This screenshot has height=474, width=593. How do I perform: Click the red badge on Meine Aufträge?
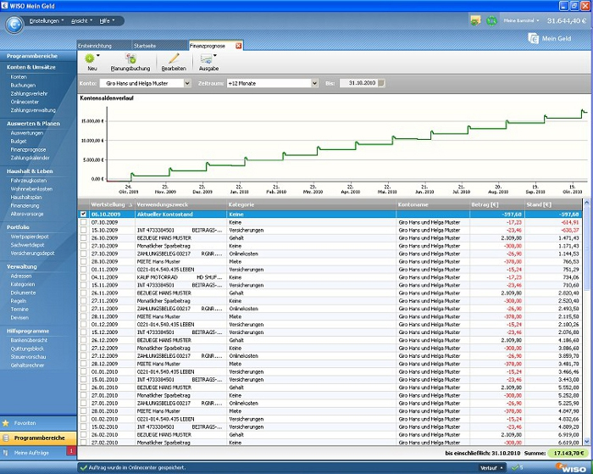point(71,451)
